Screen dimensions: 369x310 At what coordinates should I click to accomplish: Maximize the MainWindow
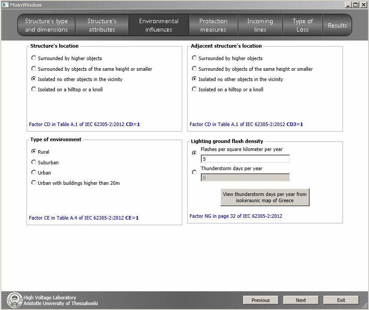pyautogui.click(x=356, y=5)
